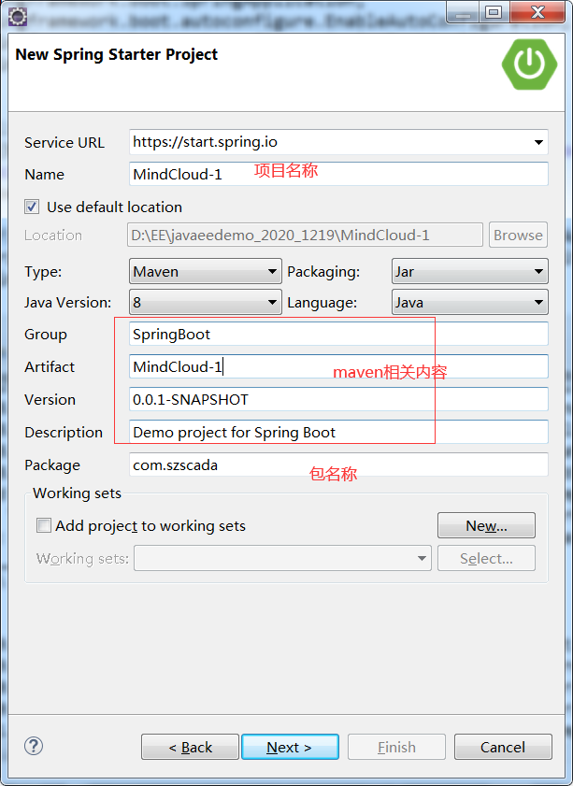Click the Service URL label
This screenshot has width=573, height=786.
(64, 142)
